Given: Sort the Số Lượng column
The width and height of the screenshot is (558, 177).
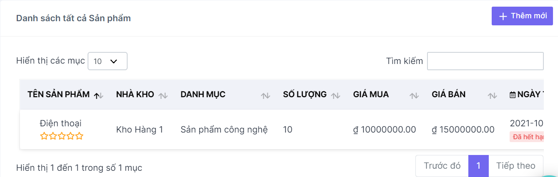Looking at the screenshot, I should point(335,96).
